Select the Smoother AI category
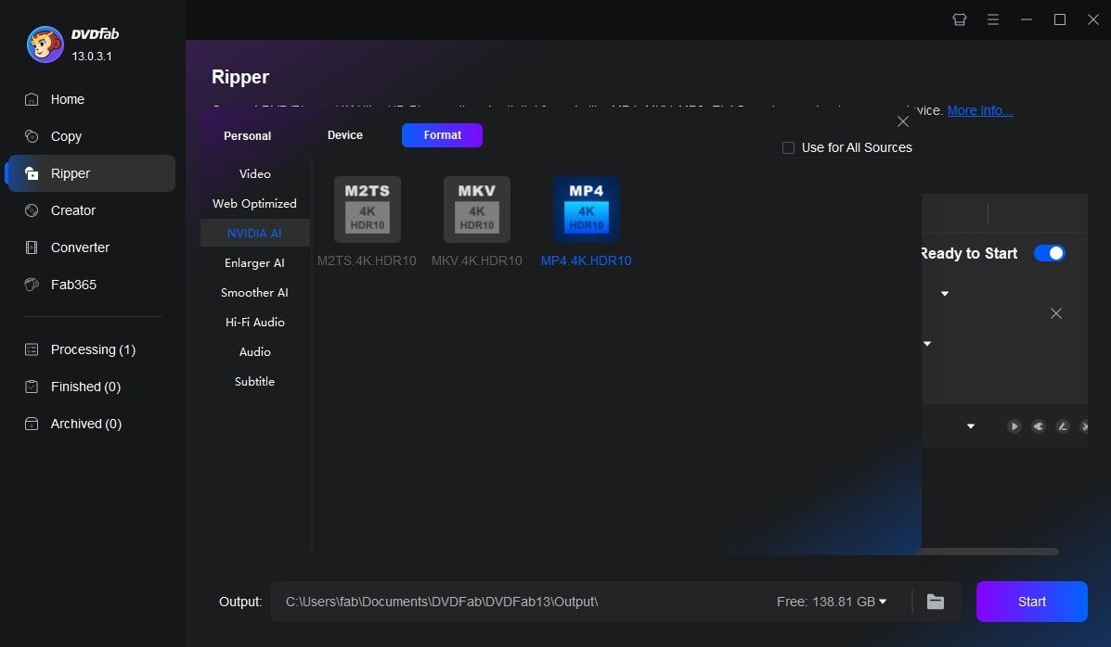 point(255,292)
